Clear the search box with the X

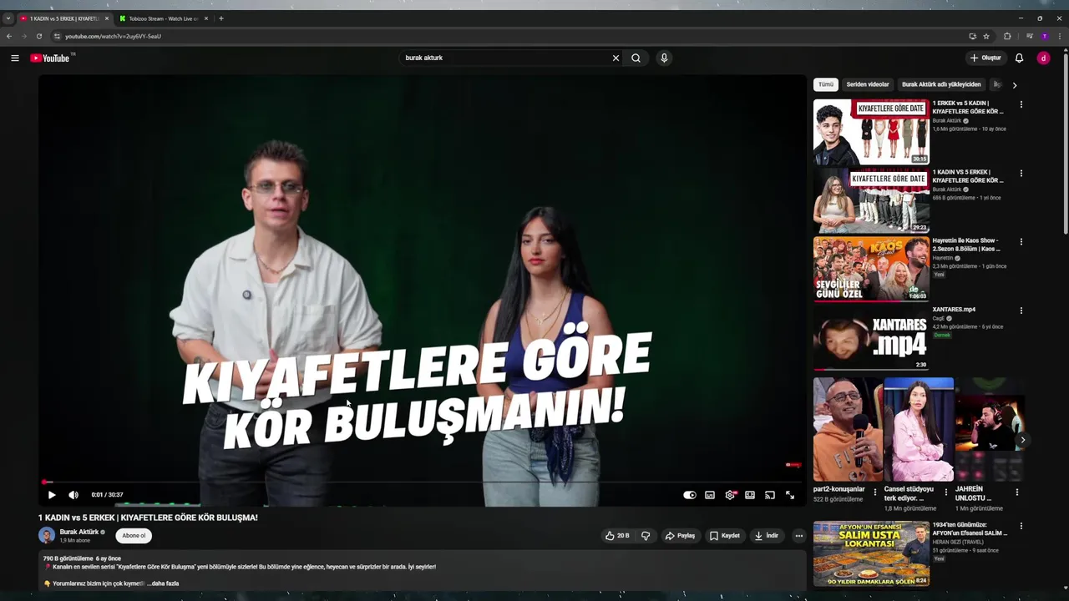pyautogui.click(x=616, y=58)
